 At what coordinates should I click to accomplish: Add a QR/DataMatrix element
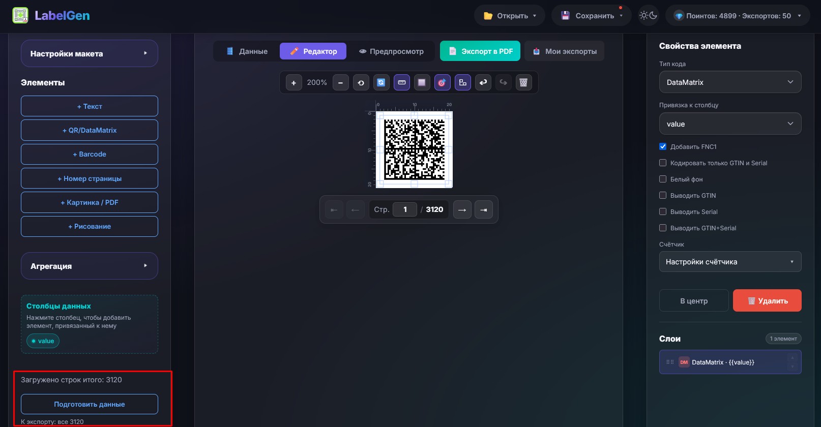click(90, 130)
